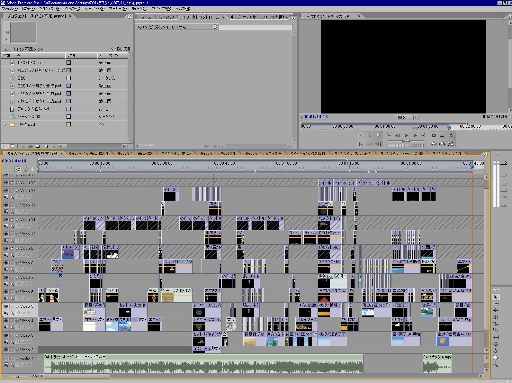Click Go to In Point button
Screen dimensions: 512x383
click(x=361, y=144)
